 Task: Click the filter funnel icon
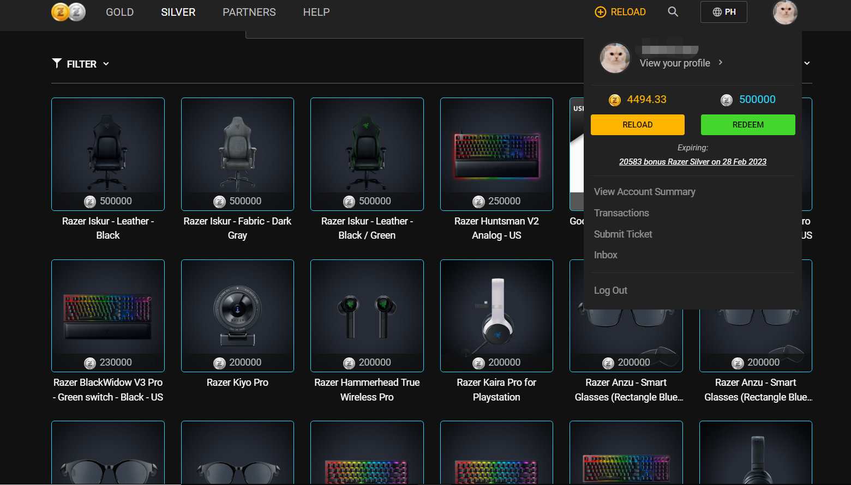(57, 63)
